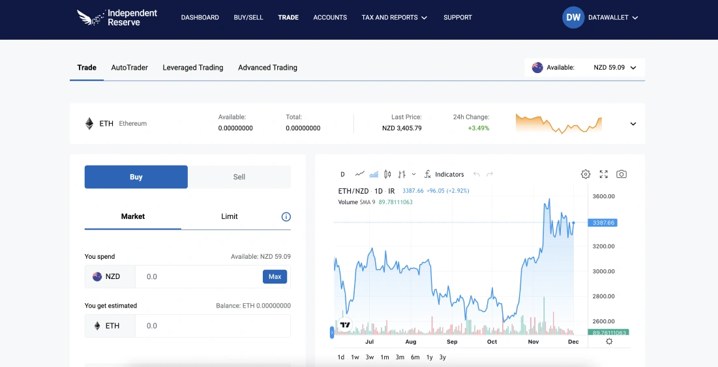This screenshot has width=718, height=367.
Task: Toggle chart fullscreen mode icon
Action: click(x=603, y=174)
